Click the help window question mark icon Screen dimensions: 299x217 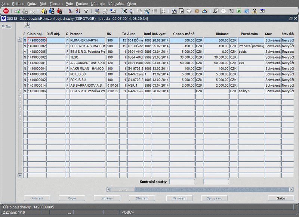[262, 11]
